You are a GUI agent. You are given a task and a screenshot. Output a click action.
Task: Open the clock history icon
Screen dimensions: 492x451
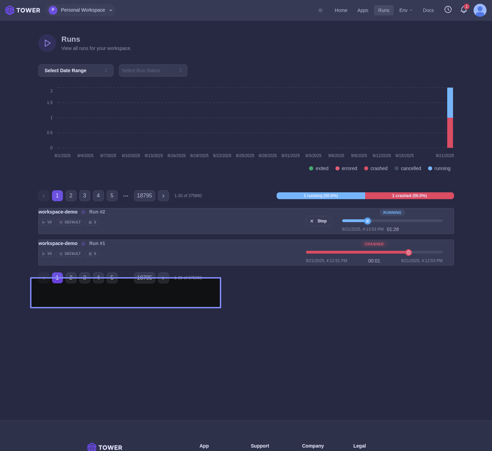pyautogui.click(x=448, y=10)
